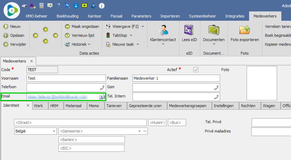Expand the Gemeente dropdown arrow

click(139, 131)
